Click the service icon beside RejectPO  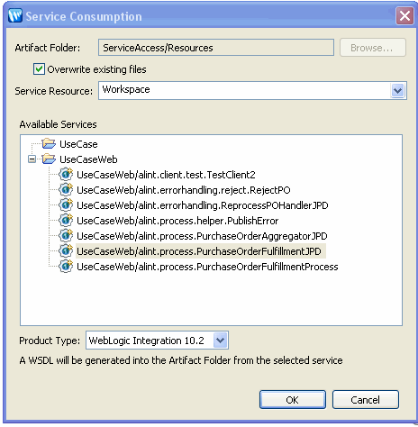point(66,189)
